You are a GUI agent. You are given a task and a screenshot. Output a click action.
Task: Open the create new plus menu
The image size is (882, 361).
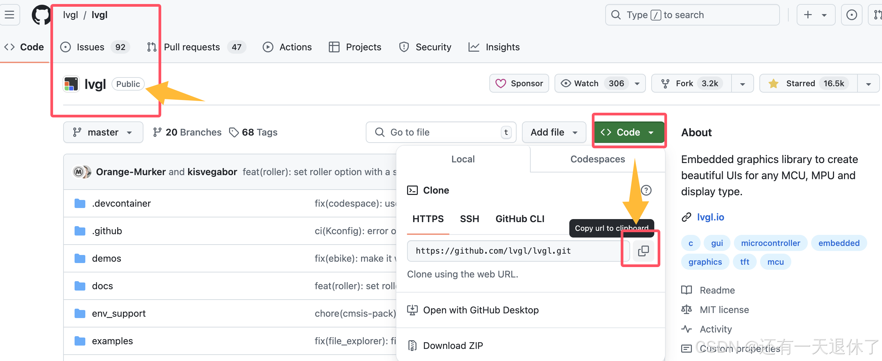[x=815, y=15]
